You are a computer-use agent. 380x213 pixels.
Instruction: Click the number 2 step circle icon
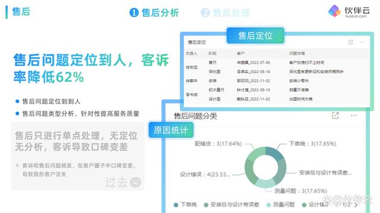(x=205, y=12)
